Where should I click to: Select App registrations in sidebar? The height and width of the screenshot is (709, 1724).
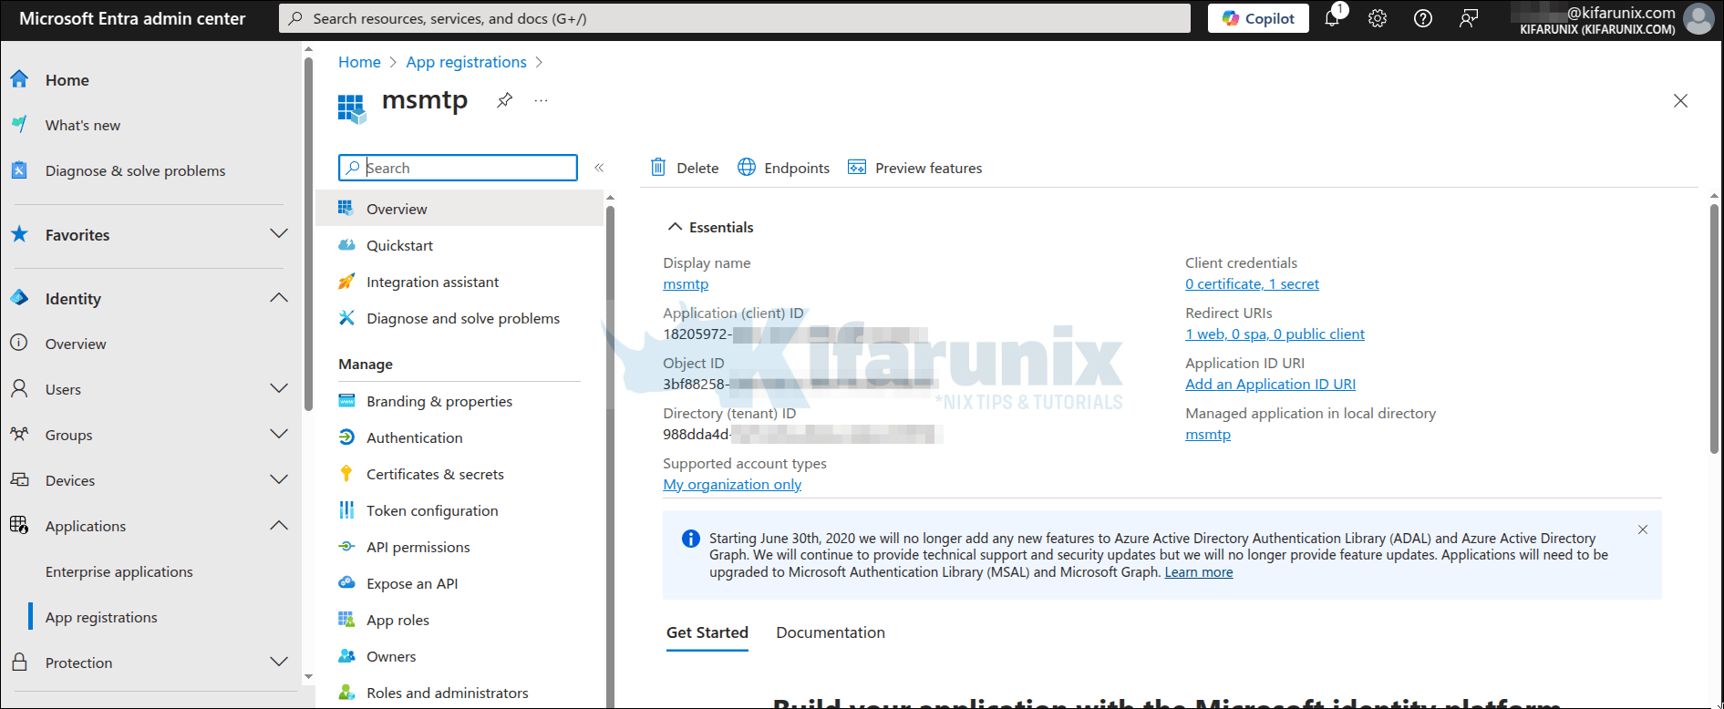click(x=101, y=618)
